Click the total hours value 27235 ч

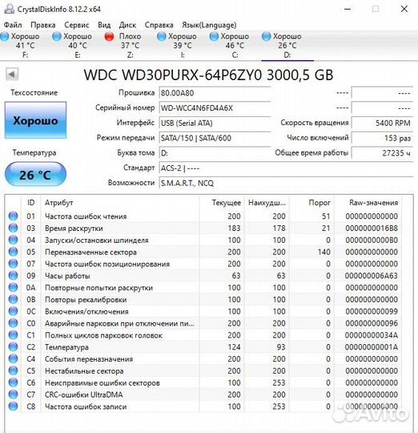click(382, 152)
